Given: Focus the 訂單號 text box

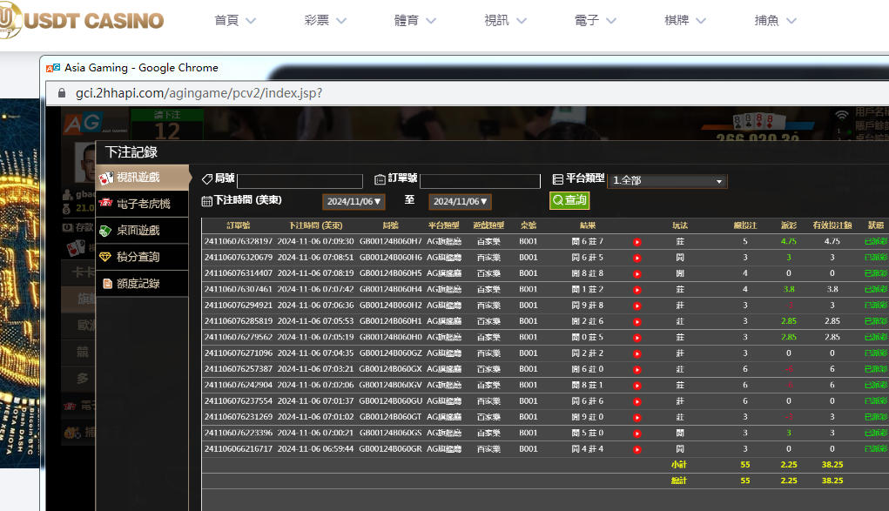Looking at the screenshot, I should click(x=480, y=181).
